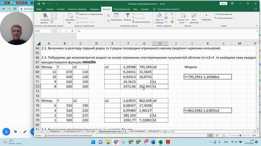Reload the browser page behind Excel
The height and width of the screenshot is (146, 261).
click(15, 9)
